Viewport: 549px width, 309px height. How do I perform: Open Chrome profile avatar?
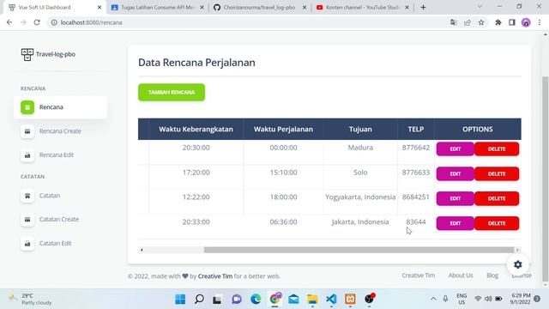(x=526, y=22)
